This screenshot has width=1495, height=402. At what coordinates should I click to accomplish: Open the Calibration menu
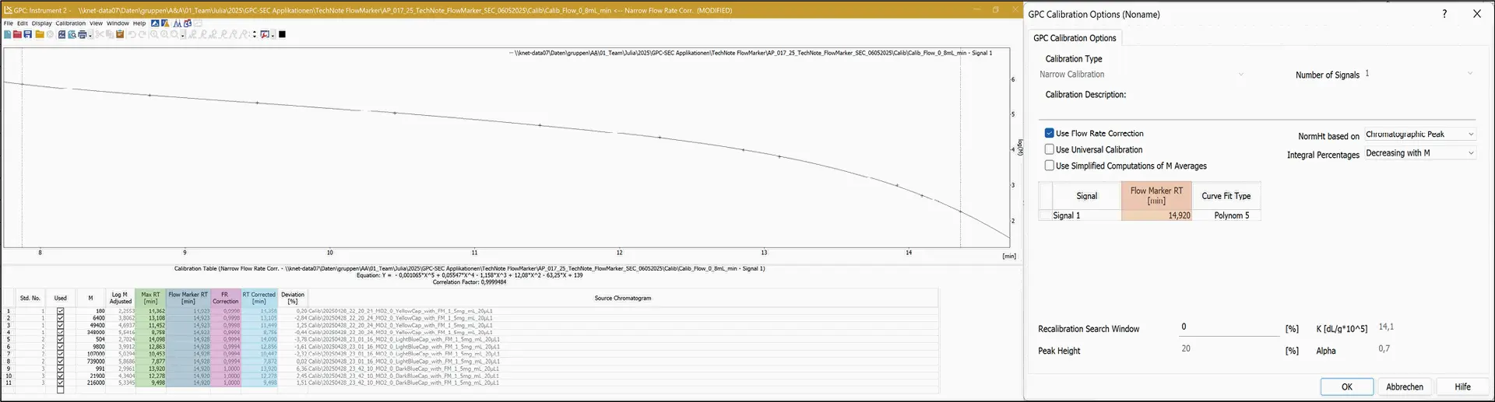(x=71, y=23)
